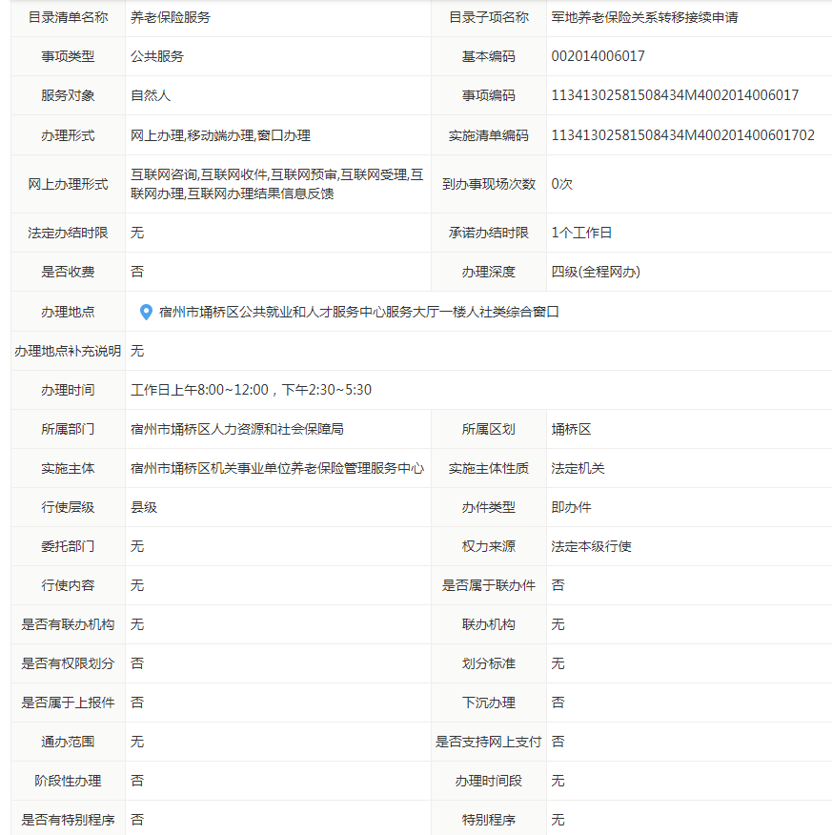Click the 法定机关 implementing body nature value
Viewport: 832px width, 835px height.
coord(578,468)
